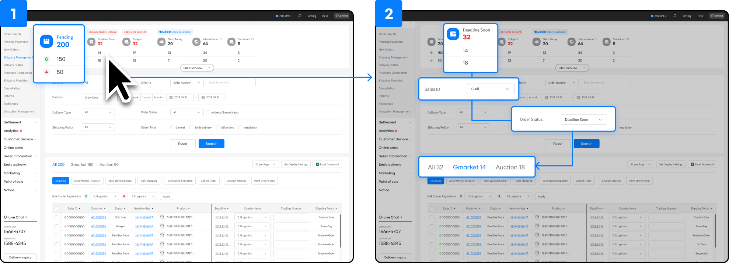Click the Ships Today truck icon in panel 1
729x263 pixels.
pyautogui.click(x=161, y=42)
